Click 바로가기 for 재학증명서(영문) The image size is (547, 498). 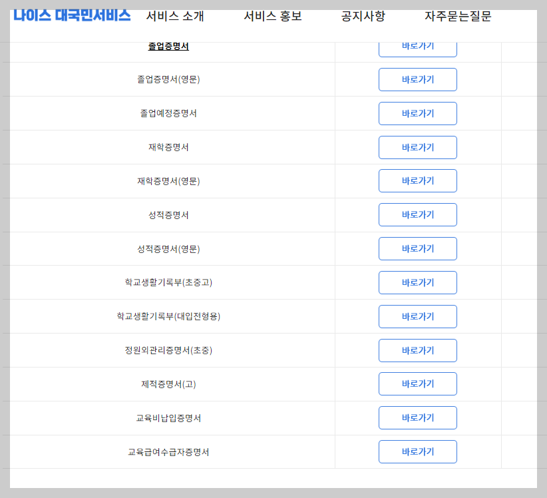coord(417,180)
